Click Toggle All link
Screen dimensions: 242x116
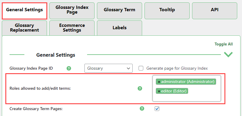pos(224,44)
